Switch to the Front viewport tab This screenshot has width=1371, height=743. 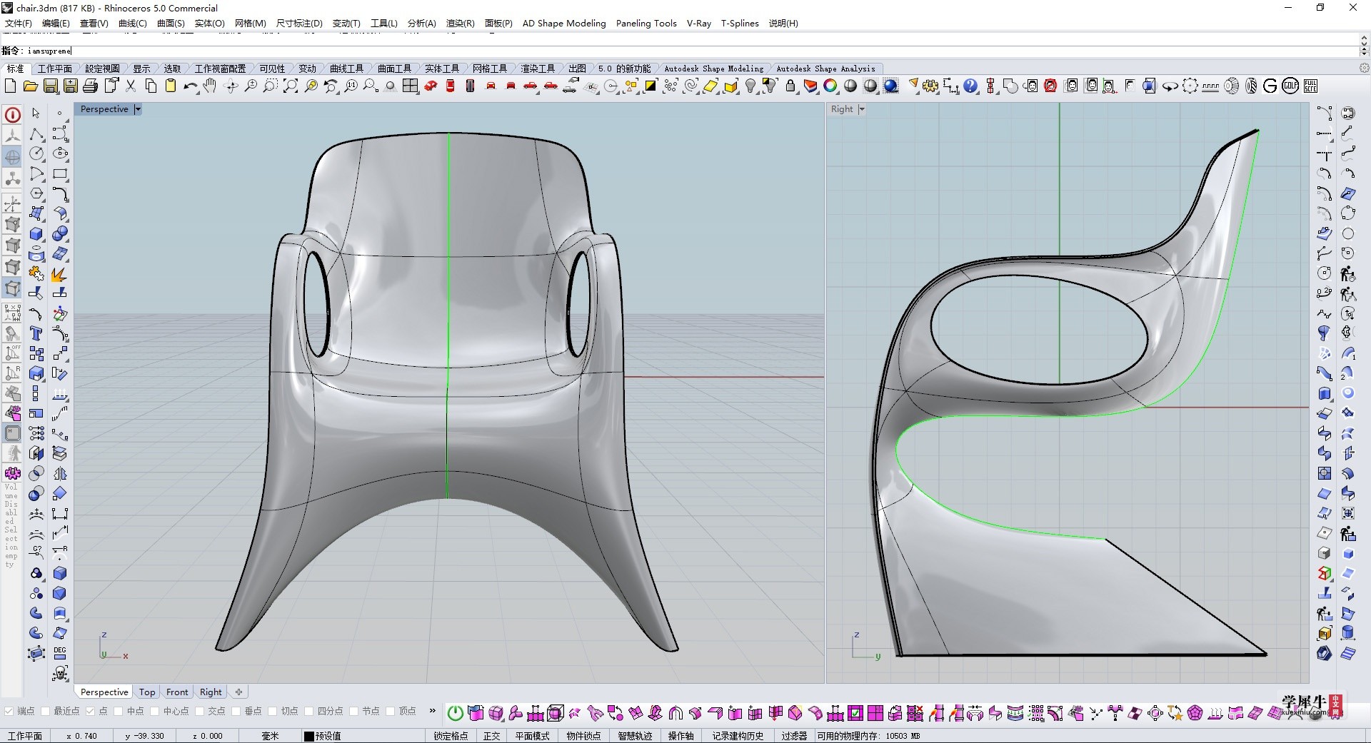[x=177, y=692]
